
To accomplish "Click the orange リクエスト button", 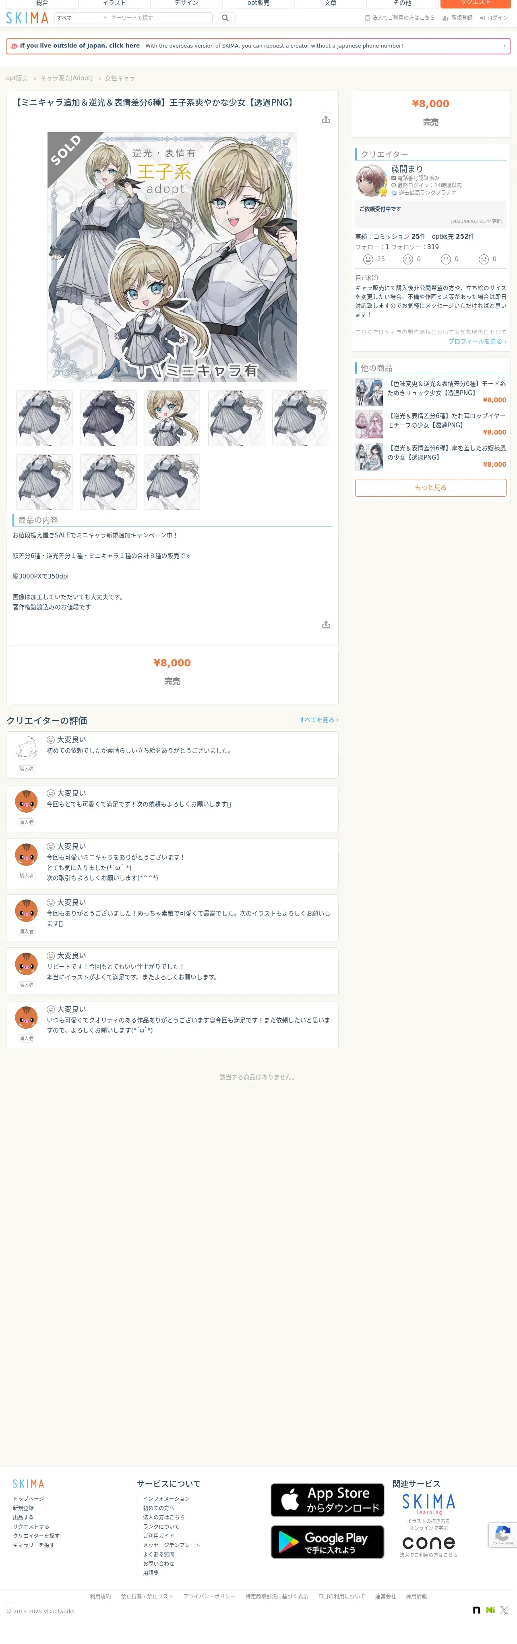I will click(476, 3).
